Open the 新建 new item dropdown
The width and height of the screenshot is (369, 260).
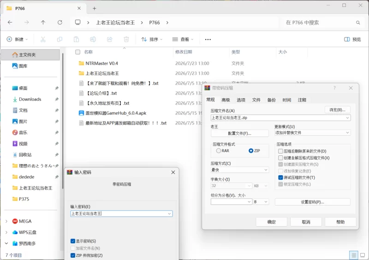point(18,39)
